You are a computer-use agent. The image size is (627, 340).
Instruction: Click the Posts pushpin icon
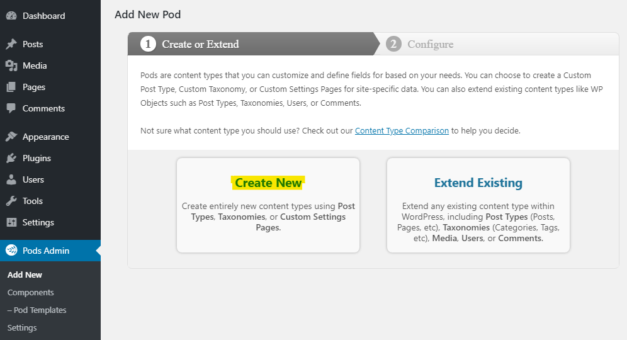click(x=11, y=44)
